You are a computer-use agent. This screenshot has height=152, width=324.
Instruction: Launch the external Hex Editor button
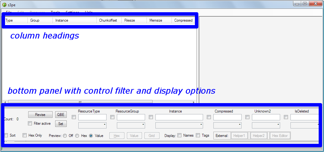[280, 136]
